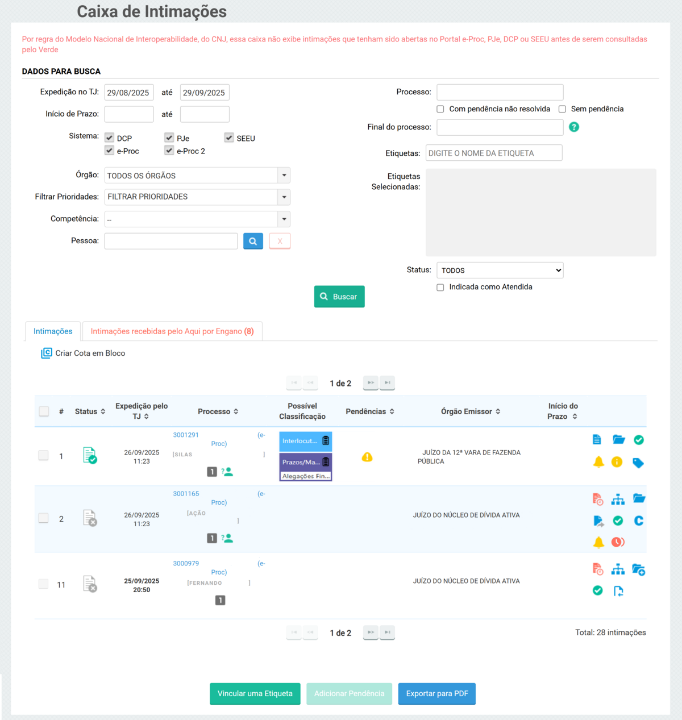Click Exportar para PDF button
Image resolution: width=682 pixels, height=720 pixels.
pos(436,693)
